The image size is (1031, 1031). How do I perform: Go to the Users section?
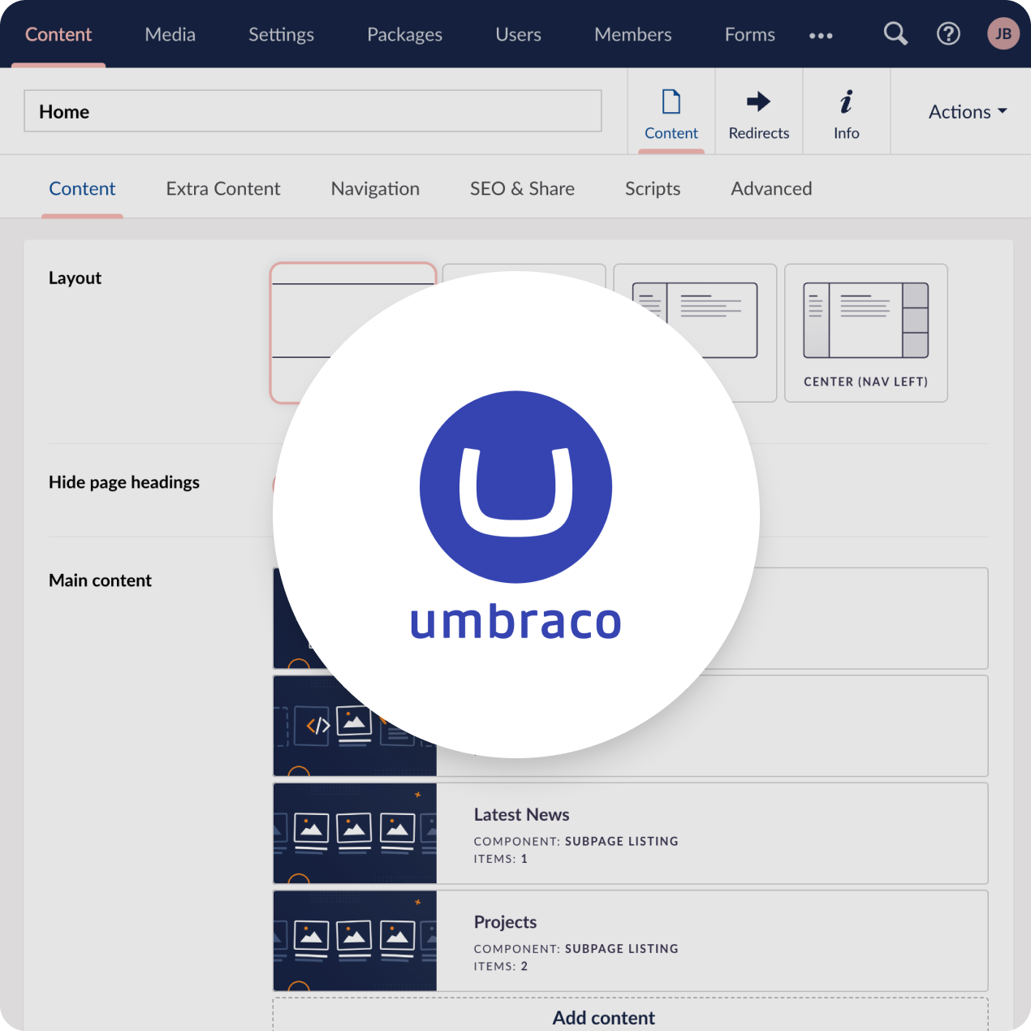pos(518,34)
